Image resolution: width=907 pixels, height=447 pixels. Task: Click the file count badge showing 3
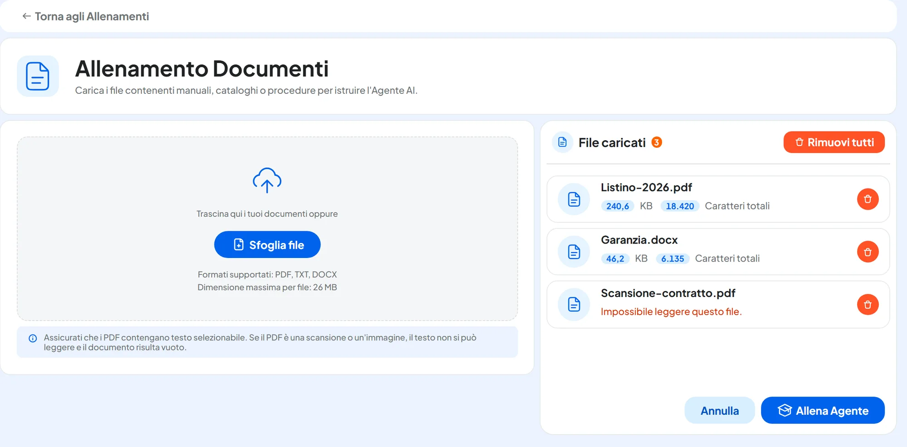(656, 142)
